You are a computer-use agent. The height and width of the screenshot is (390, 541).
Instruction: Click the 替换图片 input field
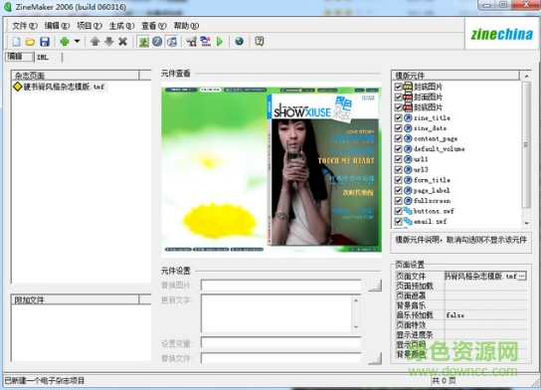coord(280,286)
